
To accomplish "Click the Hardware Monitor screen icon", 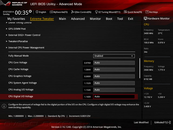I will click(145, 18).
